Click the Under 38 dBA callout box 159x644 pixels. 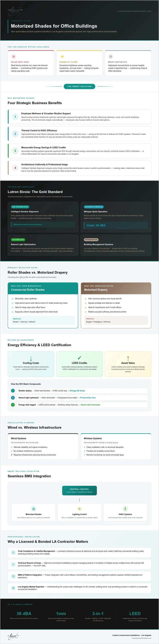pyautogui.click(x=116, y=225)
